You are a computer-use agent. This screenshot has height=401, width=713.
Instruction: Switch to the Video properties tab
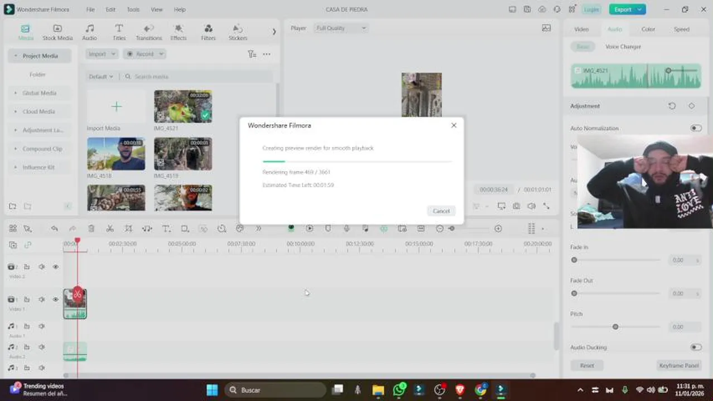click(581, 29)
